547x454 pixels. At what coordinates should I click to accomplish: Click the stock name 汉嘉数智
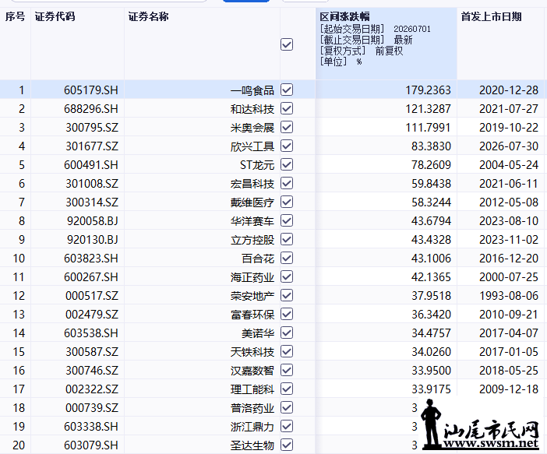point(252,371)
